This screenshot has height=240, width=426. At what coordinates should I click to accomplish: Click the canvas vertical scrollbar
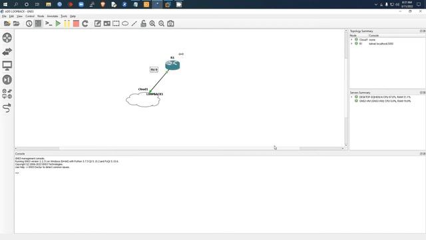pyautogui.click(x=346, y=87)
